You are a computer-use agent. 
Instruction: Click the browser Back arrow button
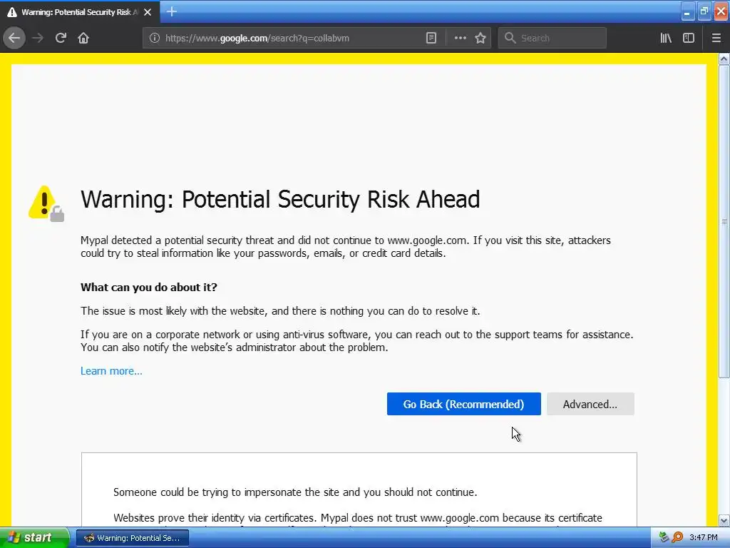[14, 39]
